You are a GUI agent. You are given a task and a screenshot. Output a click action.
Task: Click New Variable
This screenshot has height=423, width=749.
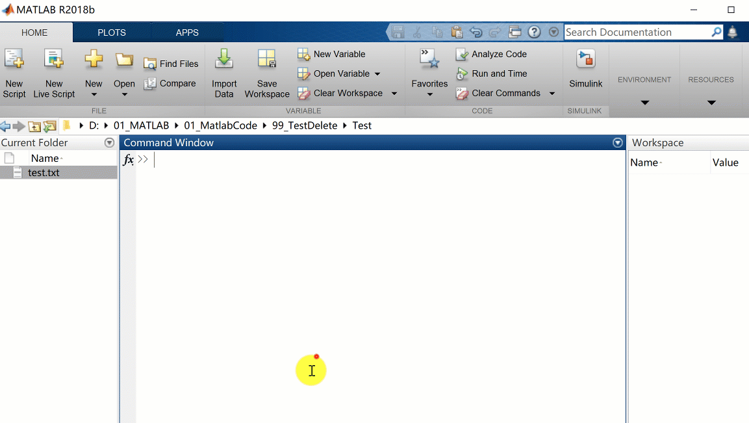tap(331, 54)
